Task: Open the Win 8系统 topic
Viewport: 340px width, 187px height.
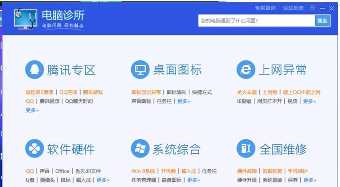Action: pos(143,171)
